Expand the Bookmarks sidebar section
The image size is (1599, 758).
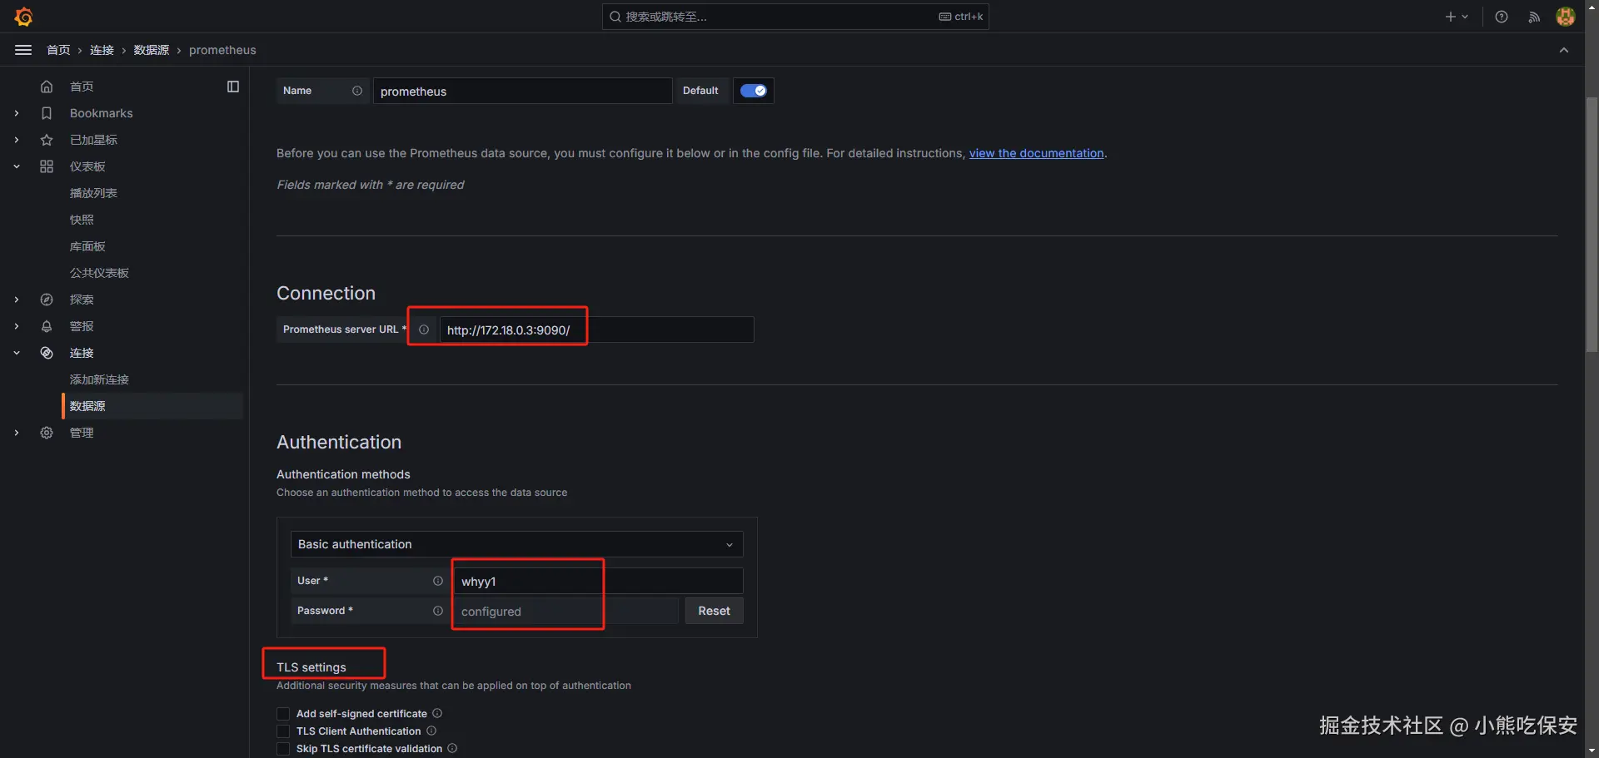(17, 113)
